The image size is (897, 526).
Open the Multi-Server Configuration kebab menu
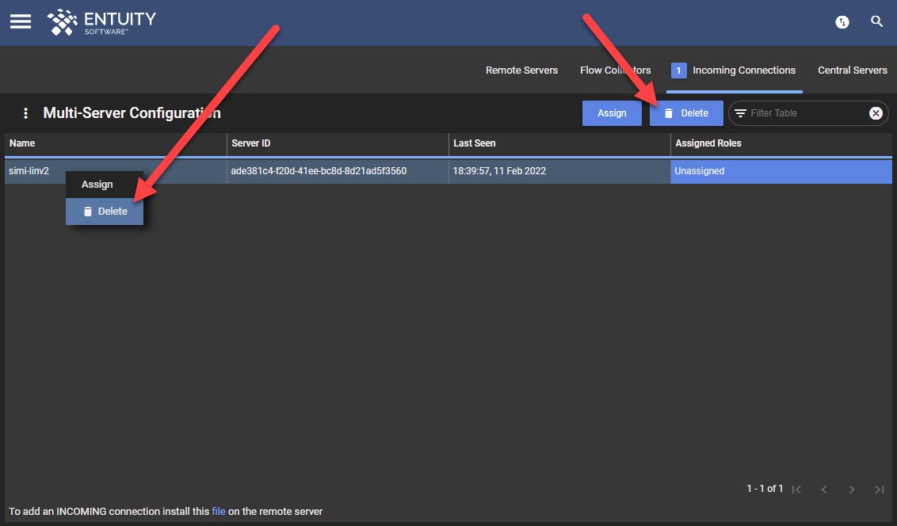coord(25,113)
